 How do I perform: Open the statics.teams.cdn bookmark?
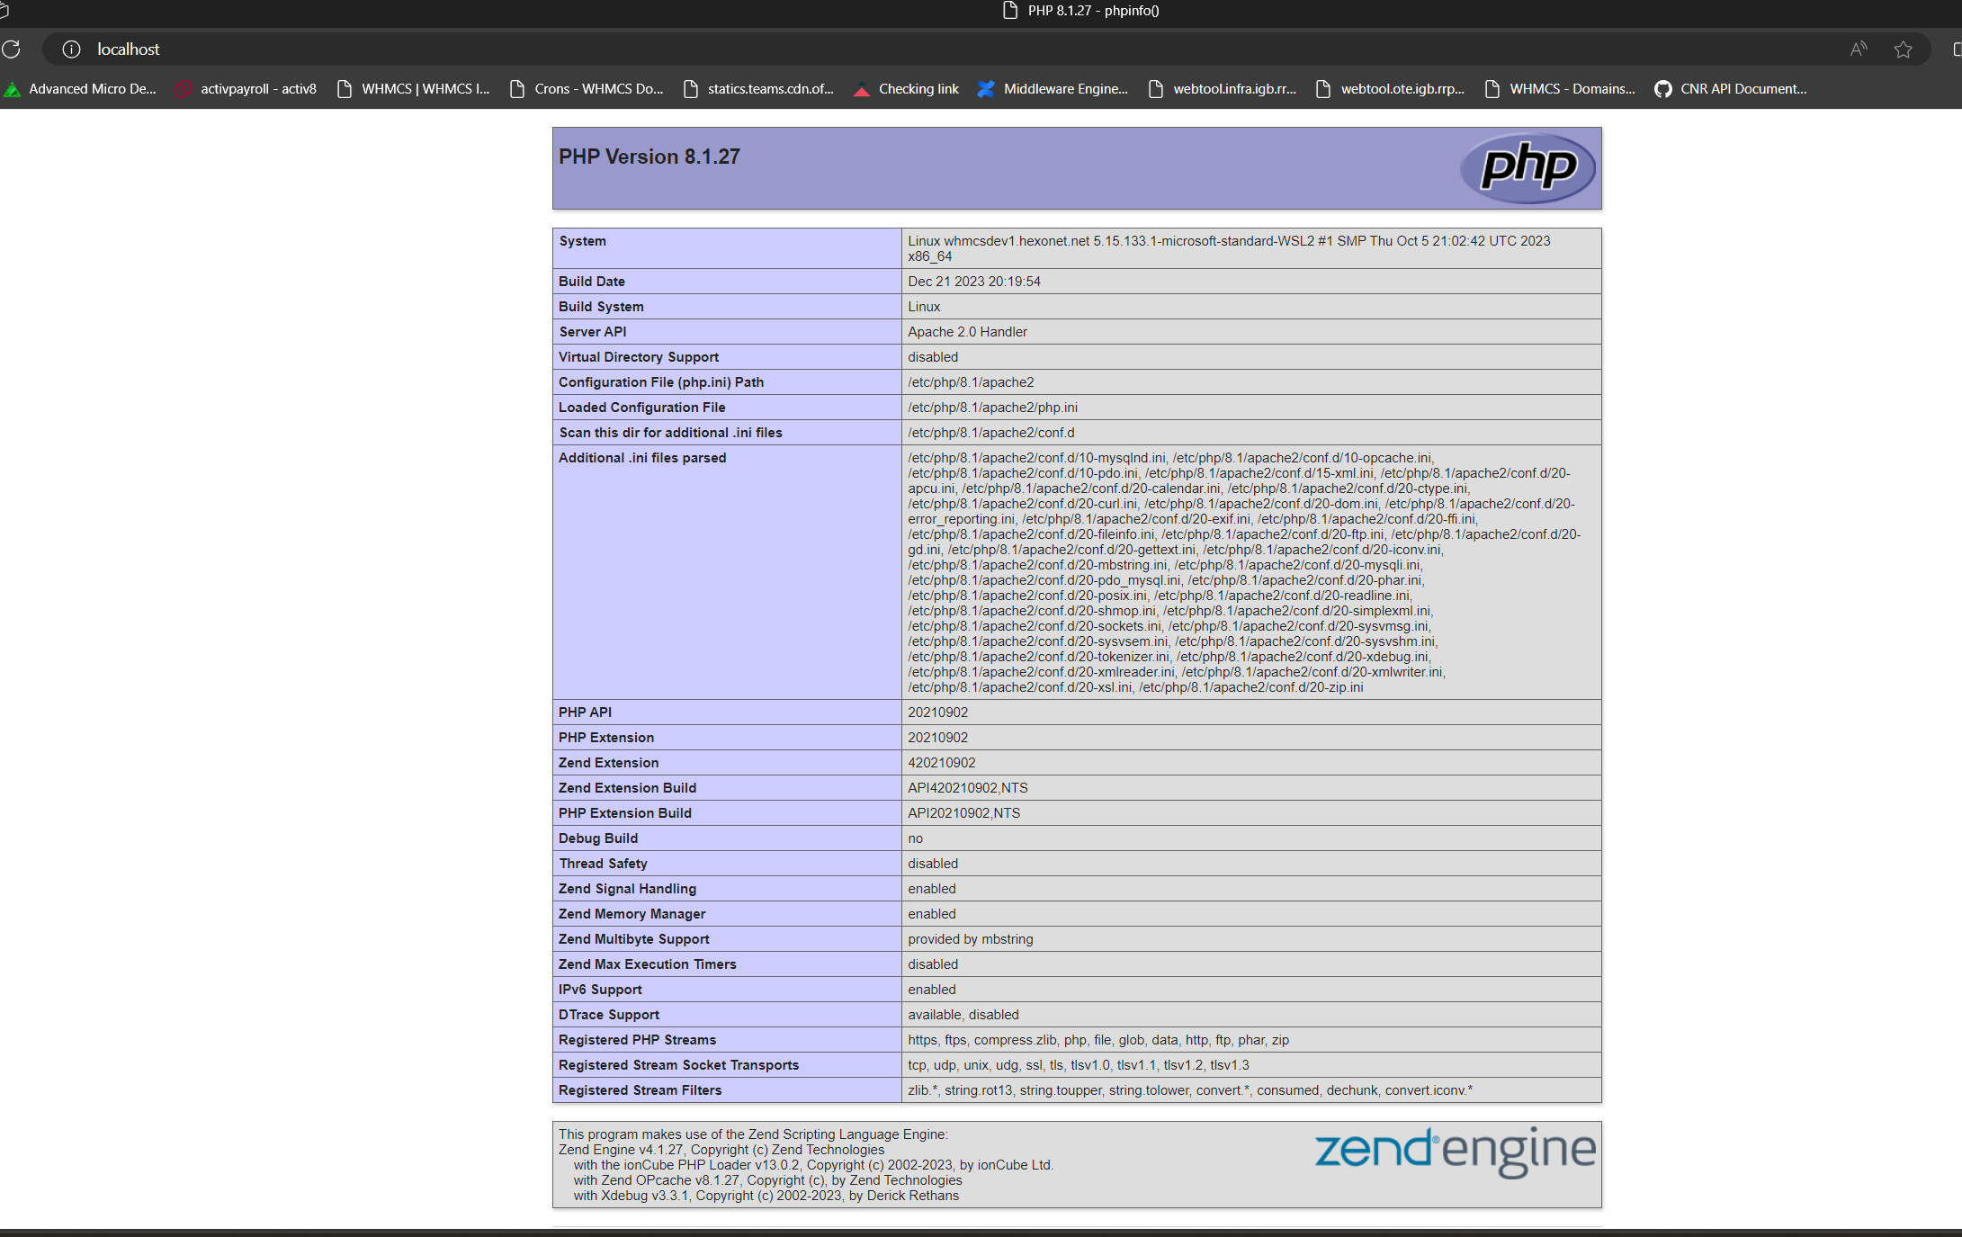pyautogui.click(x=758, y=89)
